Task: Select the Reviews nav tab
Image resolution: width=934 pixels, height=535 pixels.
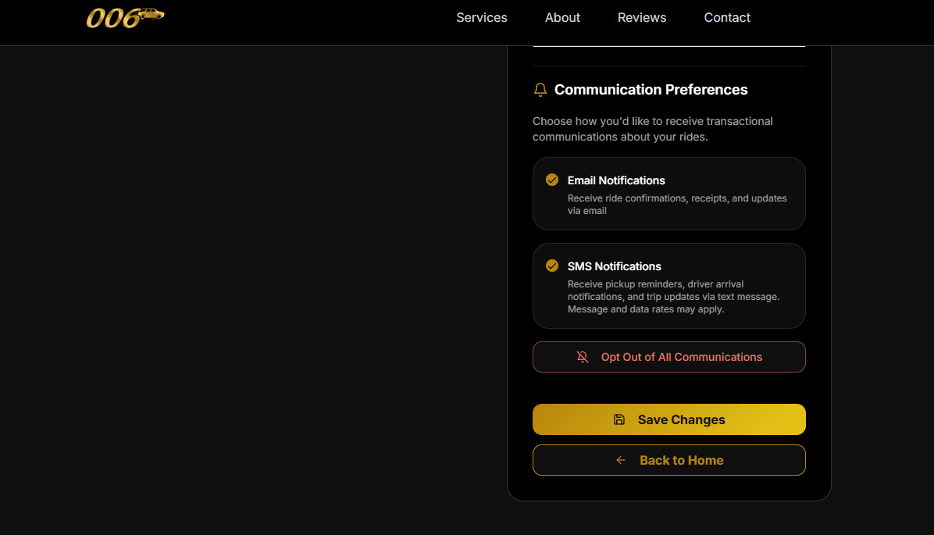Action: tap(641, 17)
